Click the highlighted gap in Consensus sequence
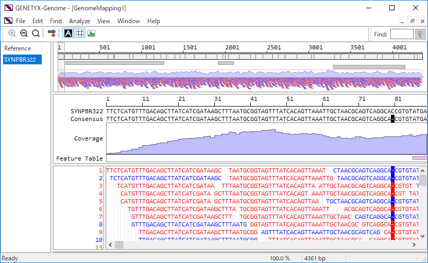The width and height of the screenshot is (428, 263). (x=392, y=119)
